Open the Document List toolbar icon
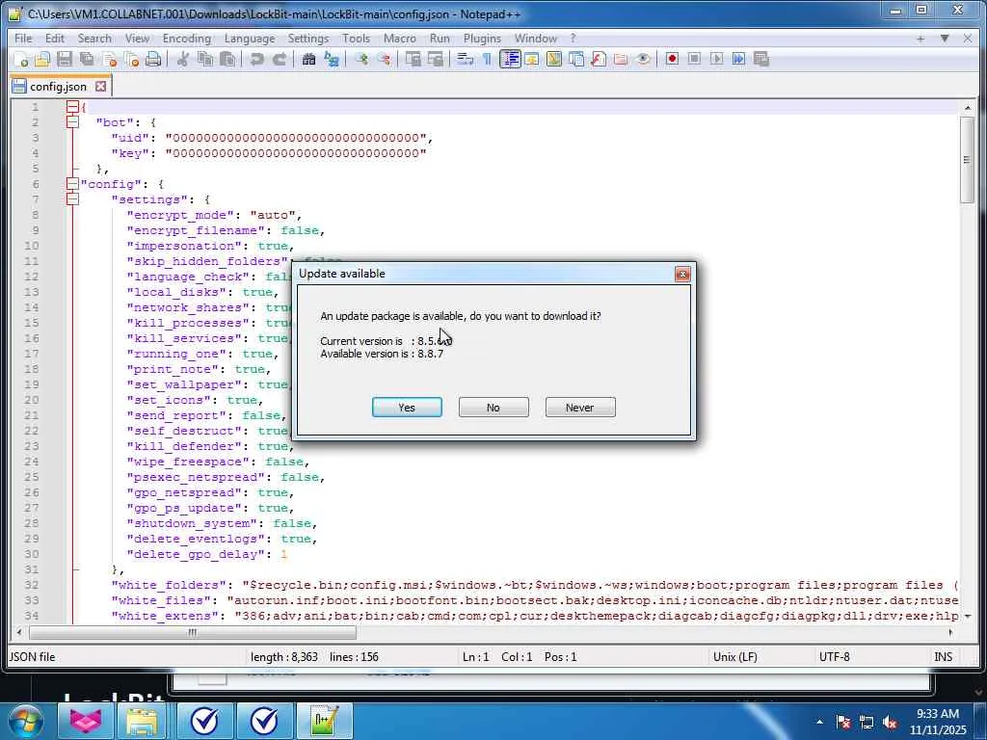This screenshot has width=987, height=740. (576, 59)
